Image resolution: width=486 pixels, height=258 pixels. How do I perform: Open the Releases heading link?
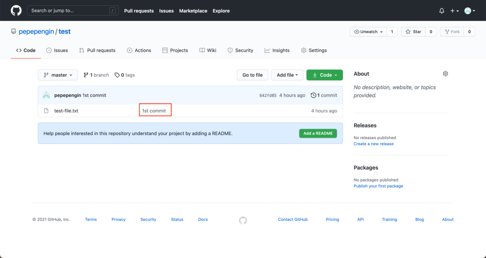point(365,125)
